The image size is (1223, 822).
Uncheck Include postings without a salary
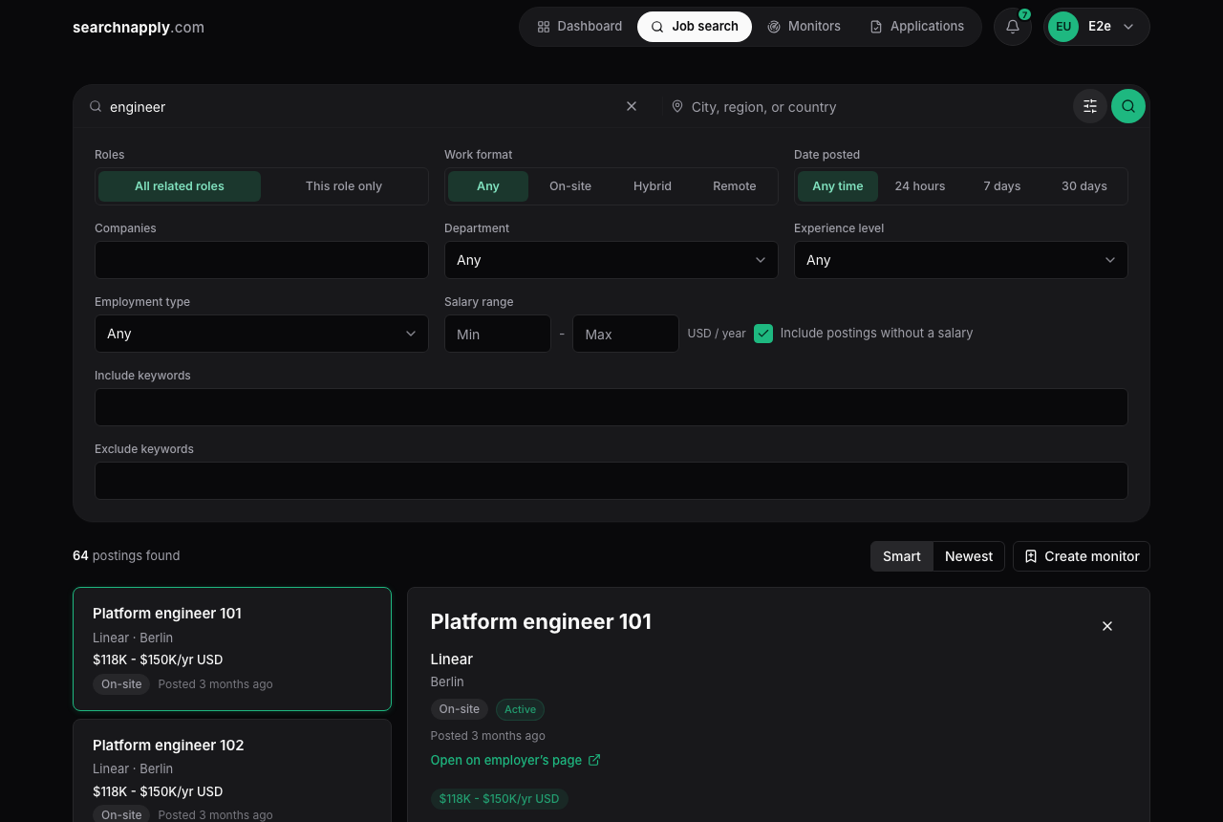763,334
